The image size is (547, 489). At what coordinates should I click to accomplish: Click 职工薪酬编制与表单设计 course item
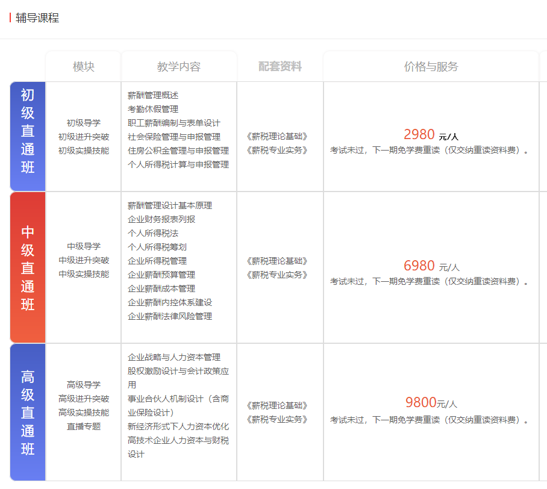tap(173, 123)
